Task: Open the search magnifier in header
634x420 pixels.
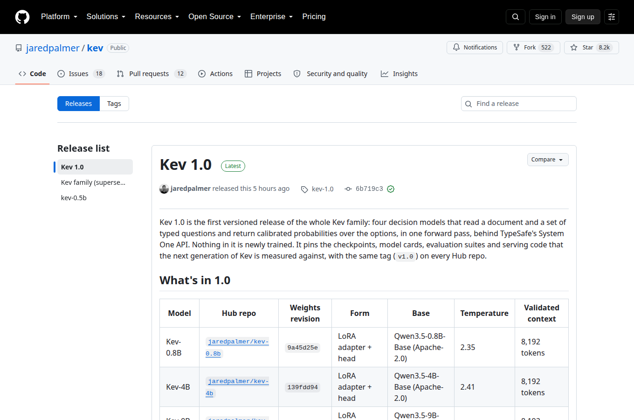Action: 516,17
